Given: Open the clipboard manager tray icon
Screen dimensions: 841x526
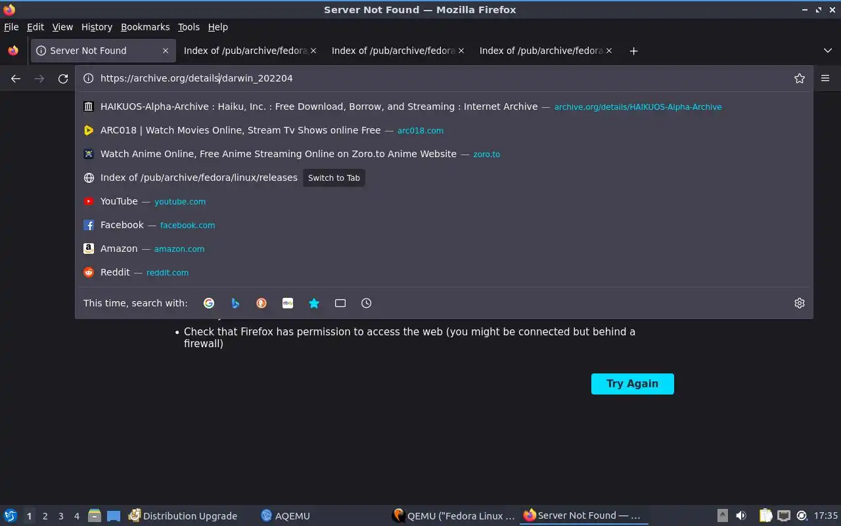Looking at the screenshot, I should pyautogui.click(x=766, y=516).
